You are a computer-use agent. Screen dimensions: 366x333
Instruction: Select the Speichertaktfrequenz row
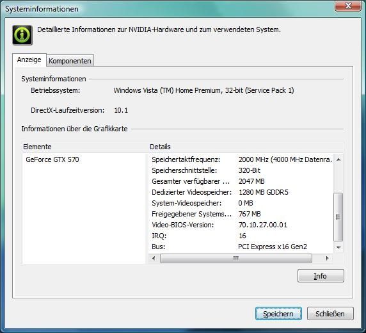tap(241, 159)
